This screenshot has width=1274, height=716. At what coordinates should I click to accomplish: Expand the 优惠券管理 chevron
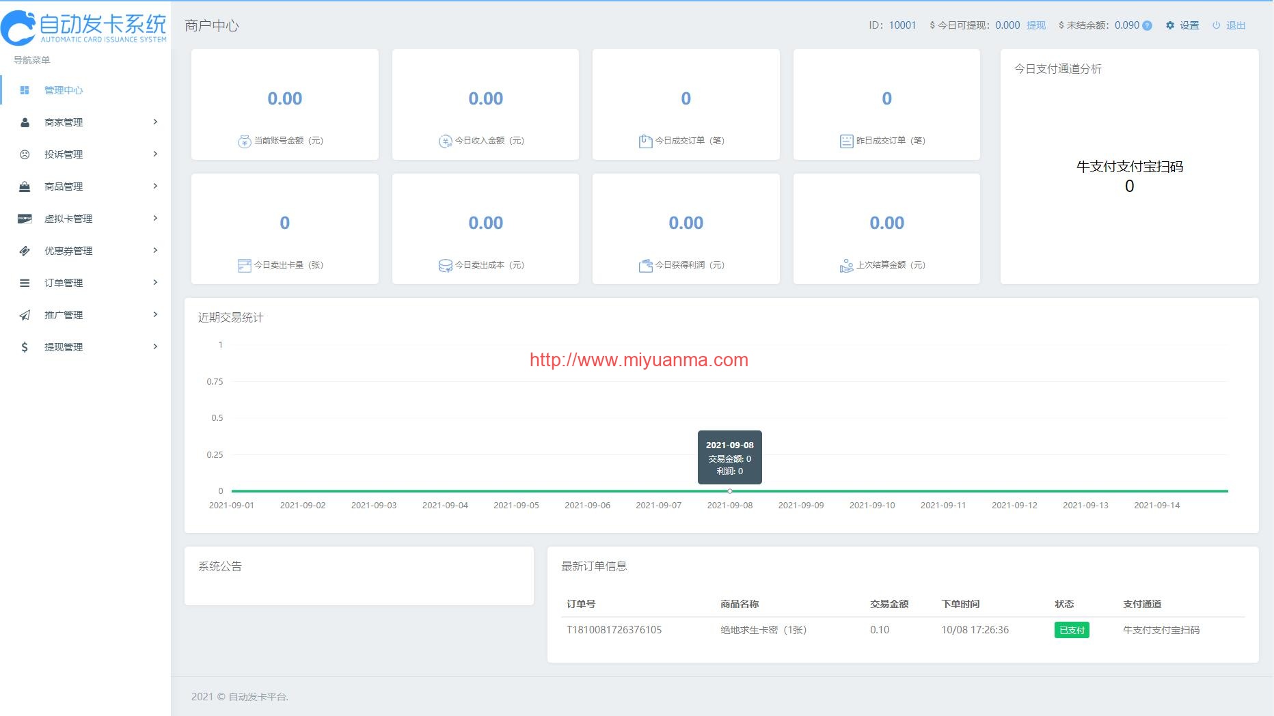click(155, 250)
